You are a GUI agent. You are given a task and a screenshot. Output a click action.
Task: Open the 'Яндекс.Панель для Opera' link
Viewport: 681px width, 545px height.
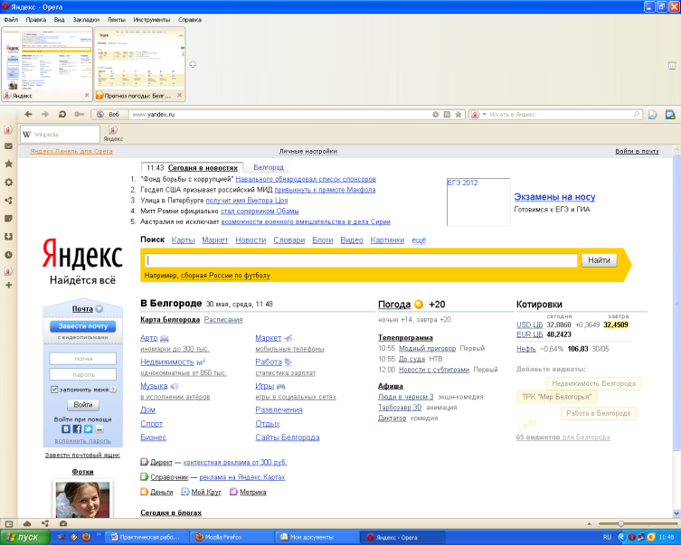[71, 152]
